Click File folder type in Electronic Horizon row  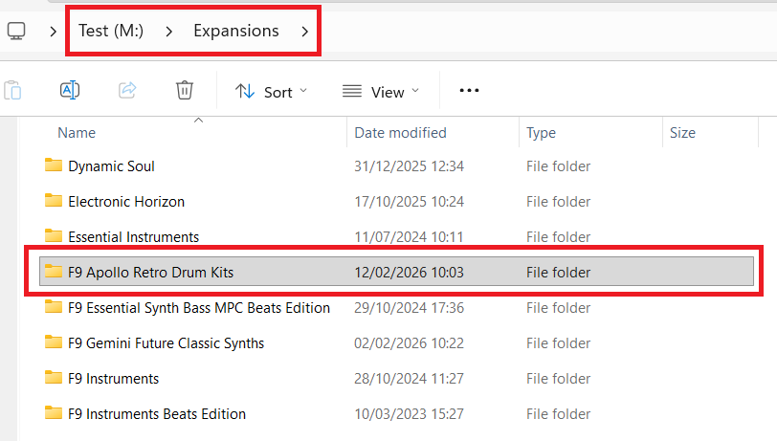(558, 202)
